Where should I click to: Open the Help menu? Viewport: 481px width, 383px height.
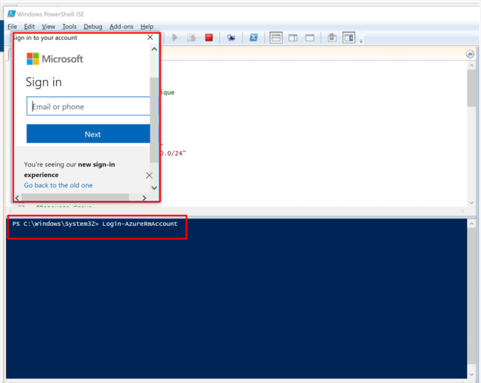tap(147, 27)
